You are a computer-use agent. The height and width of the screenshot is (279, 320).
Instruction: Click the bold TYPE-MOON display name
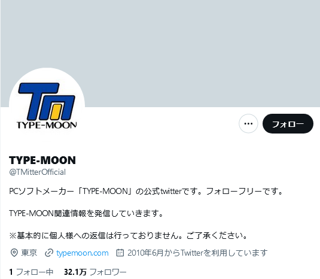pos(42,160)
